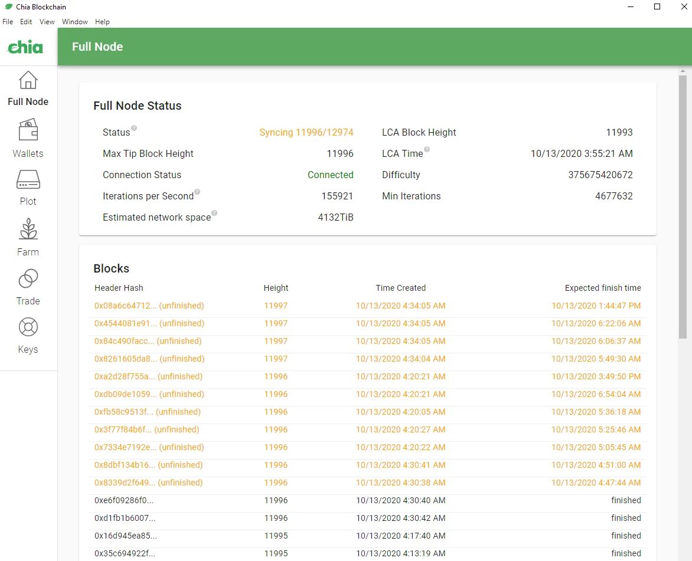The width and height of the screenshot is (692, 561).
Task: Click LCA Block Height value 11993
Action: (619, 132)
